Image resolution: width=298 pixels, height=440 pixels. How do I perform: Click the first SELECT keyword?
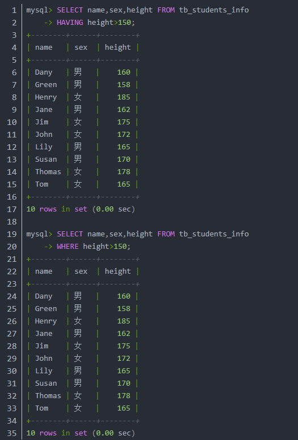[70, 10]
